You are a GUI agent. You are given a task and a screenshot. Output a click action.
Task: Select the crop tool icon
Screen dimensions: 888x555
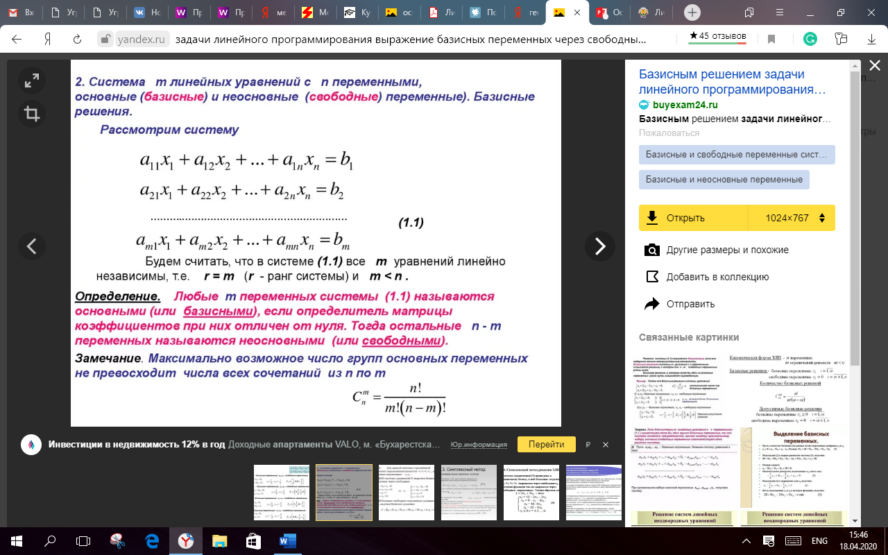32,114
